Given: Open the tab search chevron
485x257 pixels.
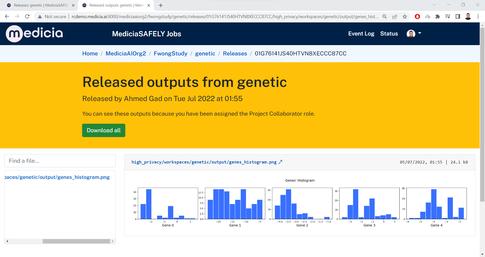Looking at the screenshot, I should coord(434,5).
